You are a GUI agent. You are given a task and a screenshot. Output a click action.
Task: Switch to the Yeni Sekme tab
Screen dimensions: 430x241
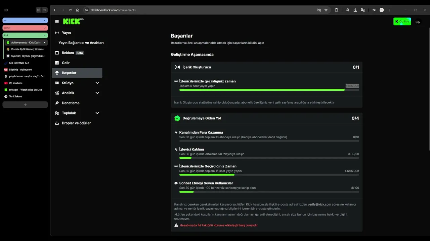[25, 96]
